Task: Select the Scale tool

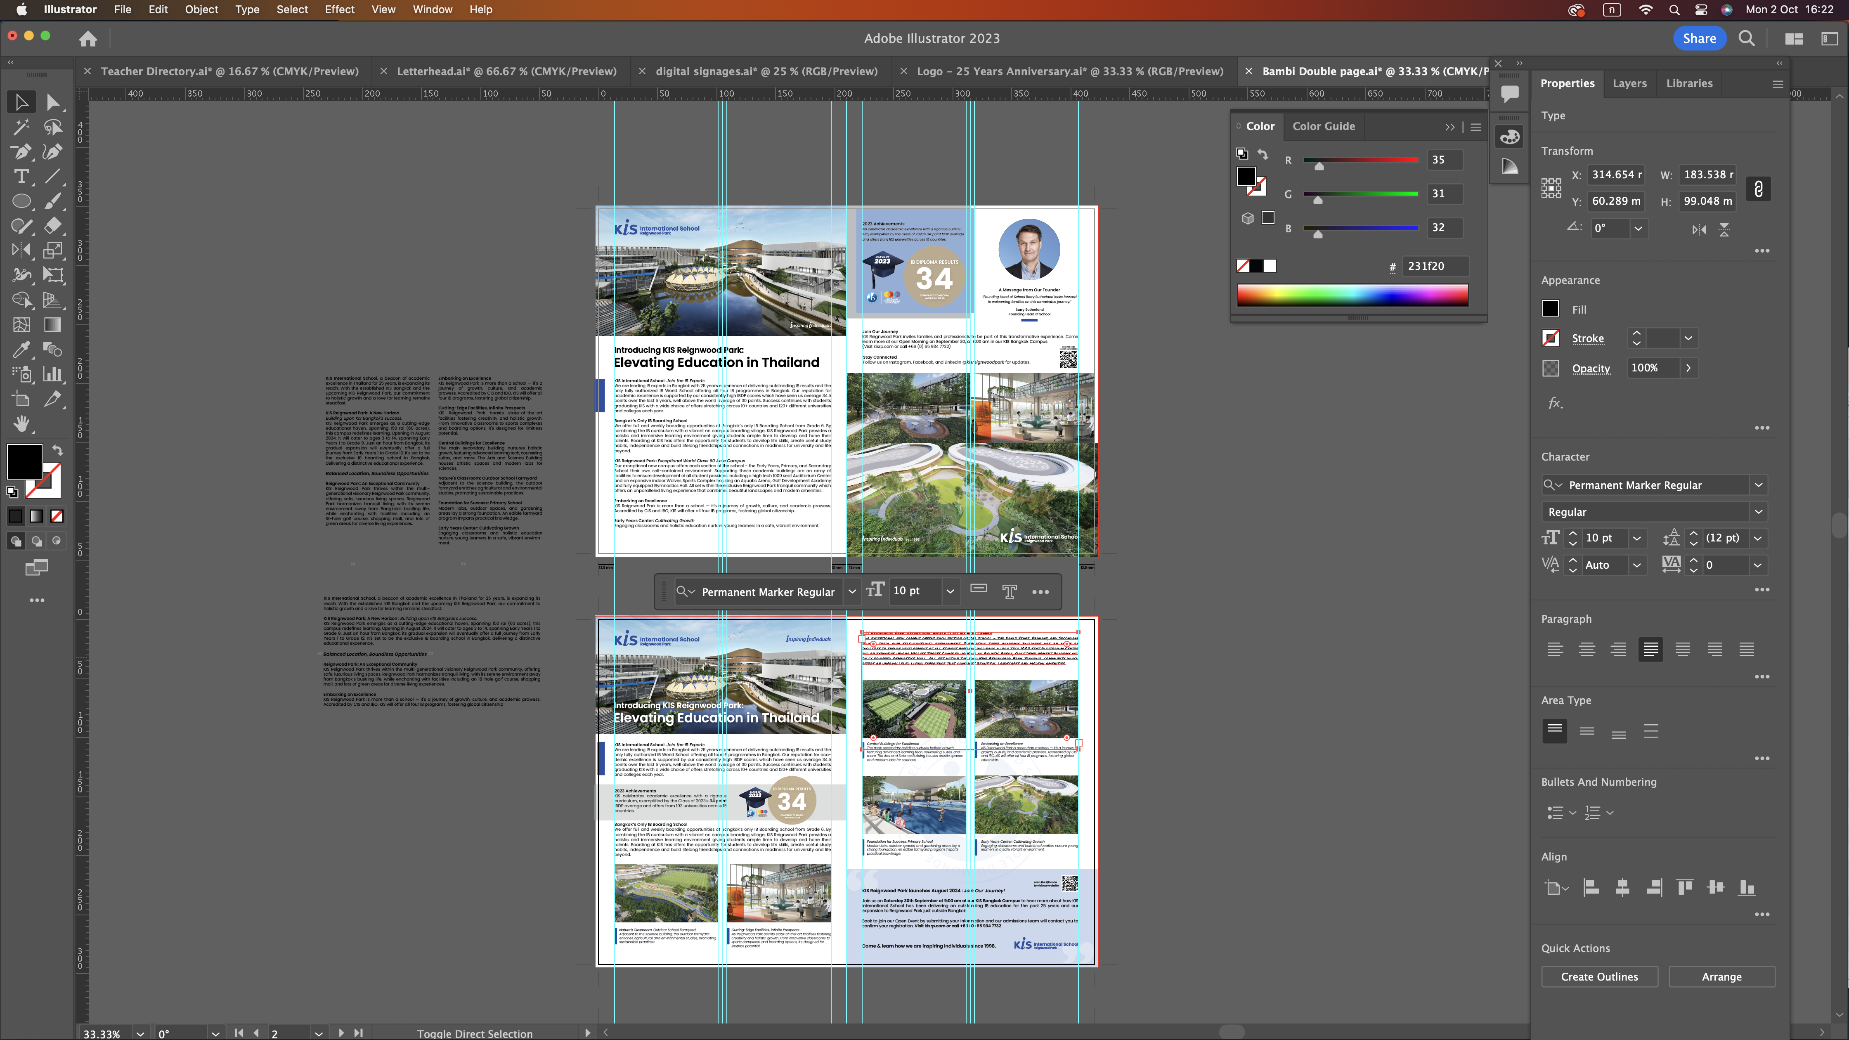Action: tap(52, 251)
